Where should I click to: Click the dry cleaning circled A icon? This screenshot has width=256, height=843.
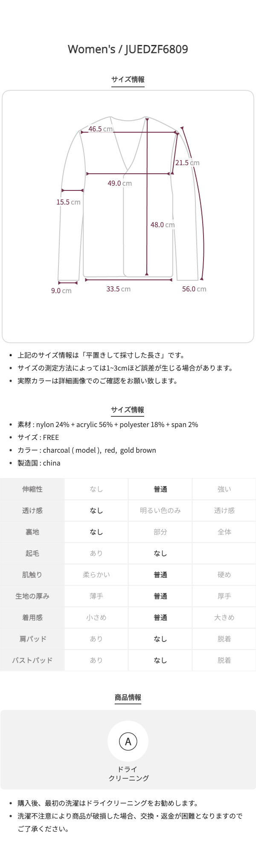point(128,742)
